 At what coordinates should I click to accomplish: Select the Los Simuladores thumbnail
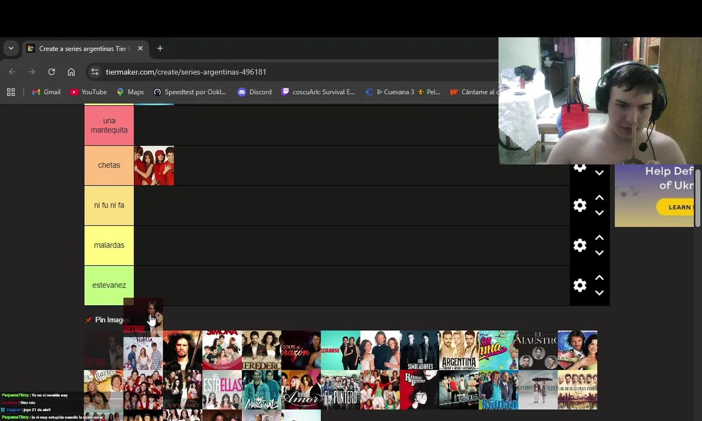pyautogui.click(x=419, y=350)
